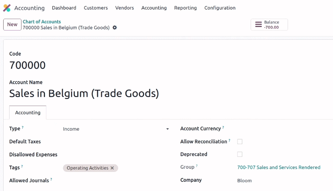Edit the 700000 code field
Screen dimensions: 333x191
point(27,65)
